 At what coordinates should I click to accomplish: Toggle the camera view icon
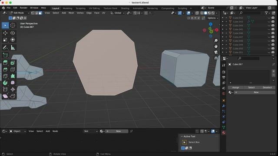tap(216, 52)
